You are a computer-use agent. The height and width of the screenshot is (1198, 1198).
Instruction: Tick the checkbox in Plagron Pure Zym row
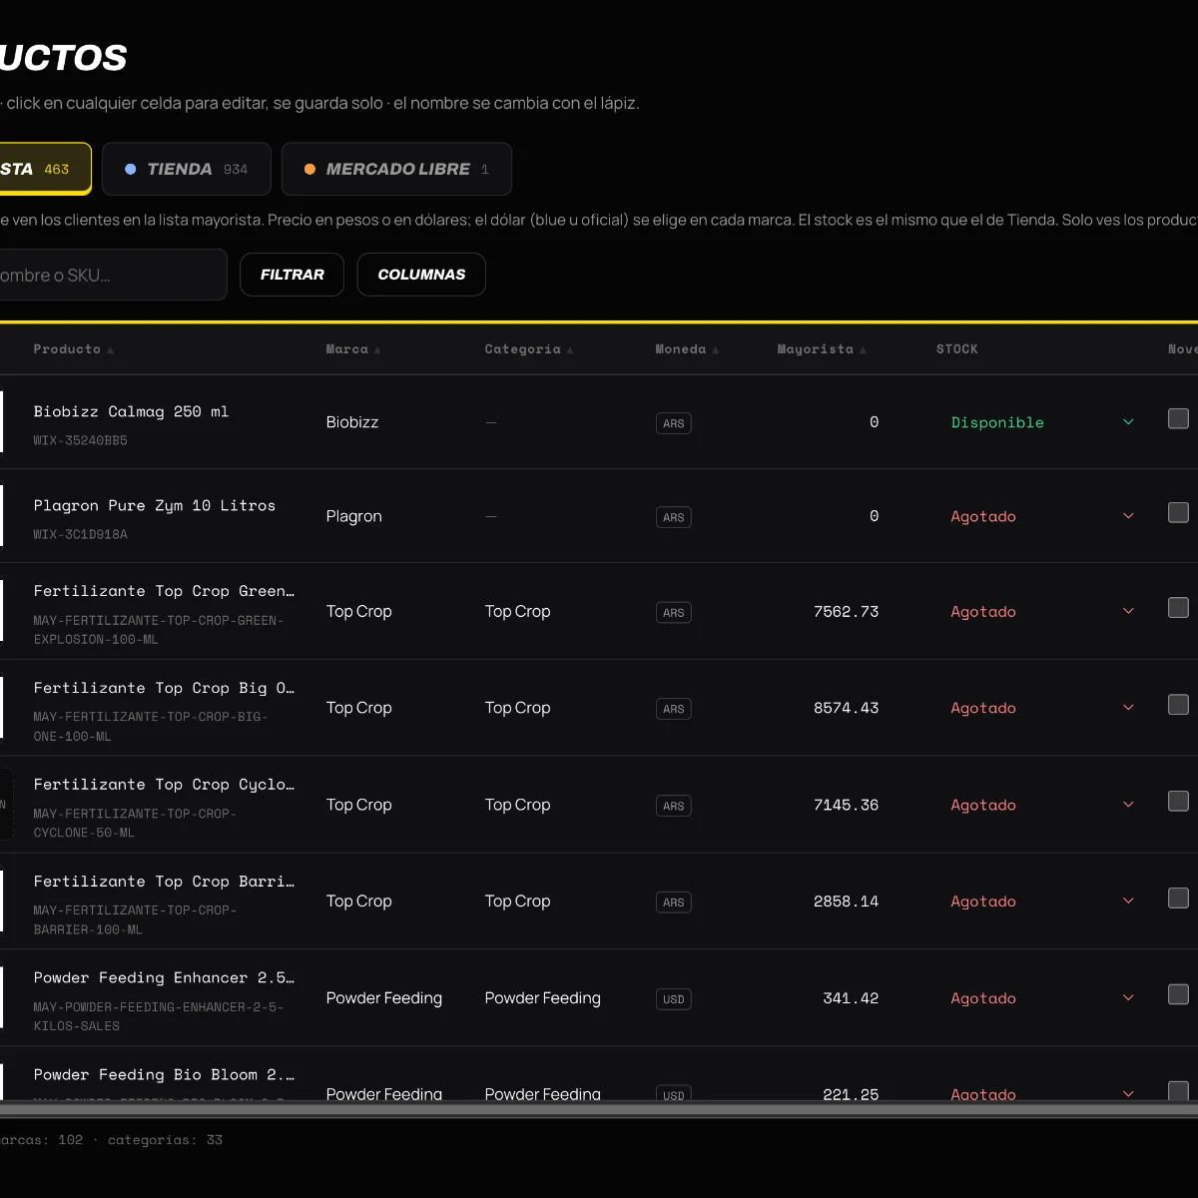point(1178,512)
